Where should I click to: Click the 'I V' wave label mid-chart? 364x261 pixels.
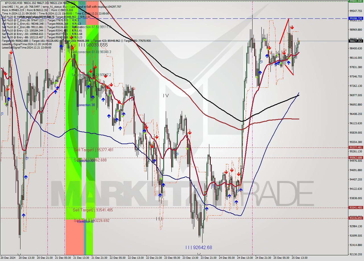pos(166,96)
